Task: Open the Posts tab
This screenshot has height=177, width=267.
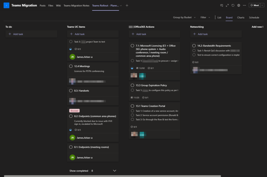Action: point(43,6)
